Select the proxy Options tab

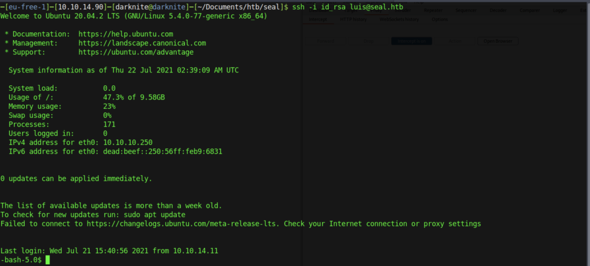(x=440, y=19)
